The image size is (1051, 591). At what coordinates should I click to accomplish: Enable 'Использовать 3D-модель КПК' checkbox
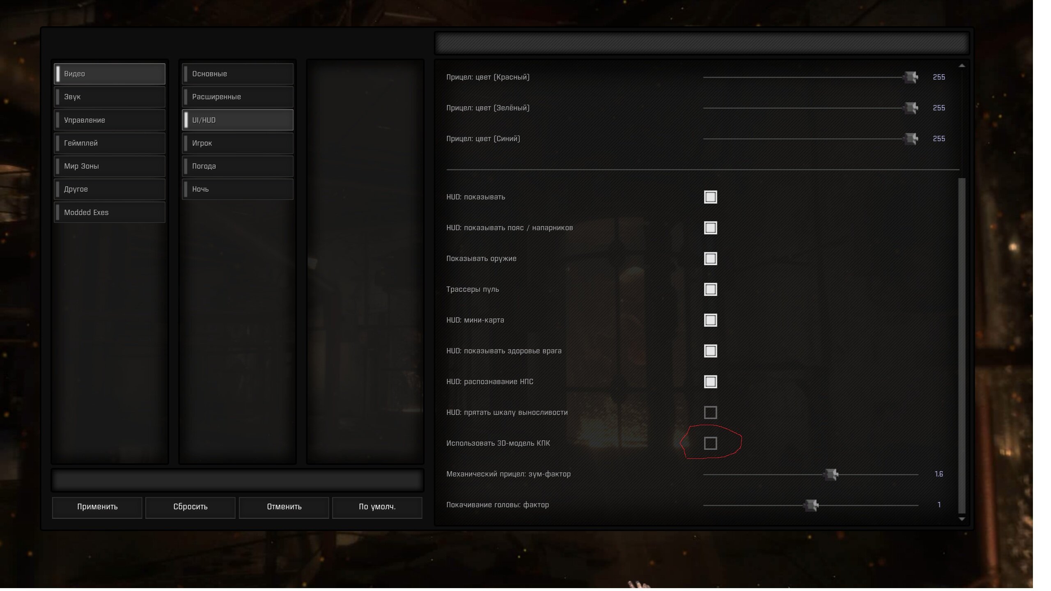pyautogui.click(x=710, y=443)
